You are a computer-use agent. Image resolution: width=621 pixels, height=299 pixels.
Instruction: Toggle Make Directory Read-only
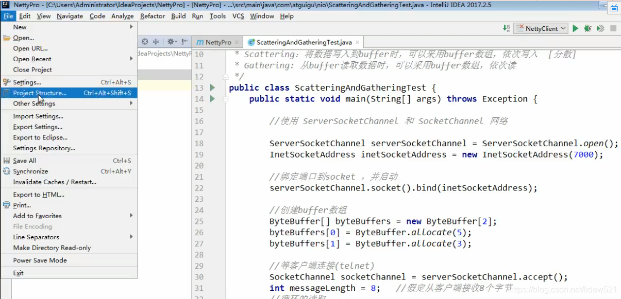pyautogui.click(x=69, y=248)
